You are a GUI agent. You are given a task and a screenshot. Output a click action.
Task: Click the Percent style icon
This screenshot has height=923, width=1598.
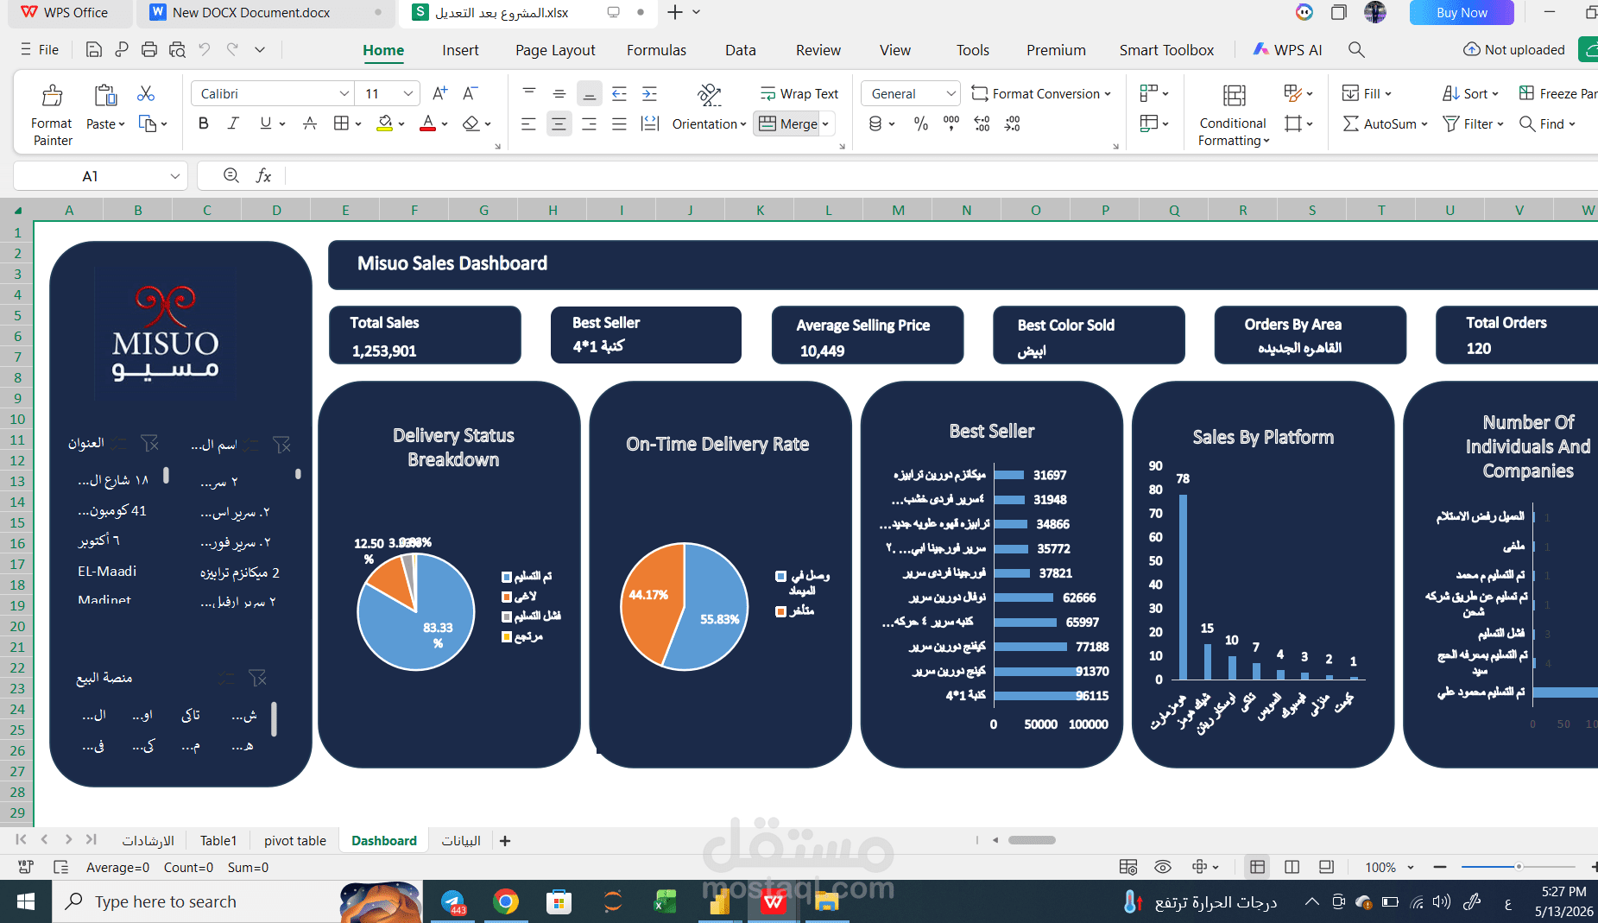tap(921, 123)
